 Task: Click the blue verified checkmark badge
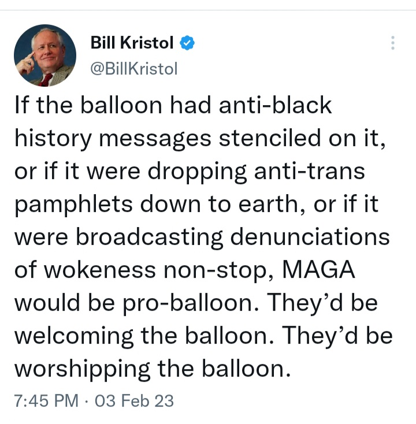pos(187,43)
